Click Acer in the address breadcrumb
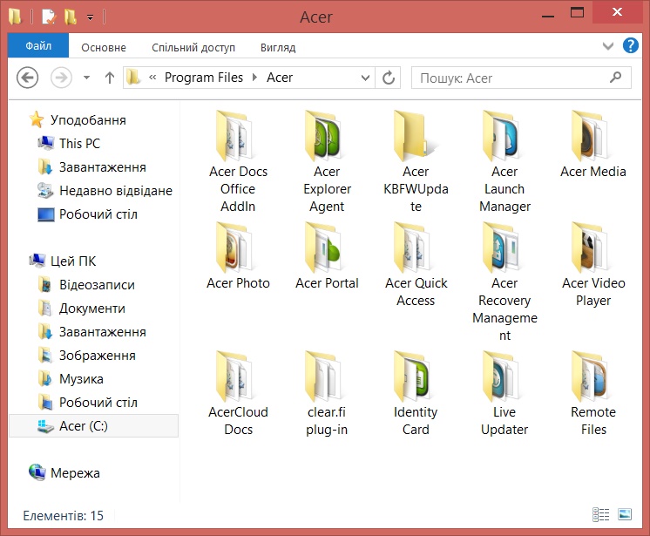Viewport: 650px width, 536px height. [280, 78]
